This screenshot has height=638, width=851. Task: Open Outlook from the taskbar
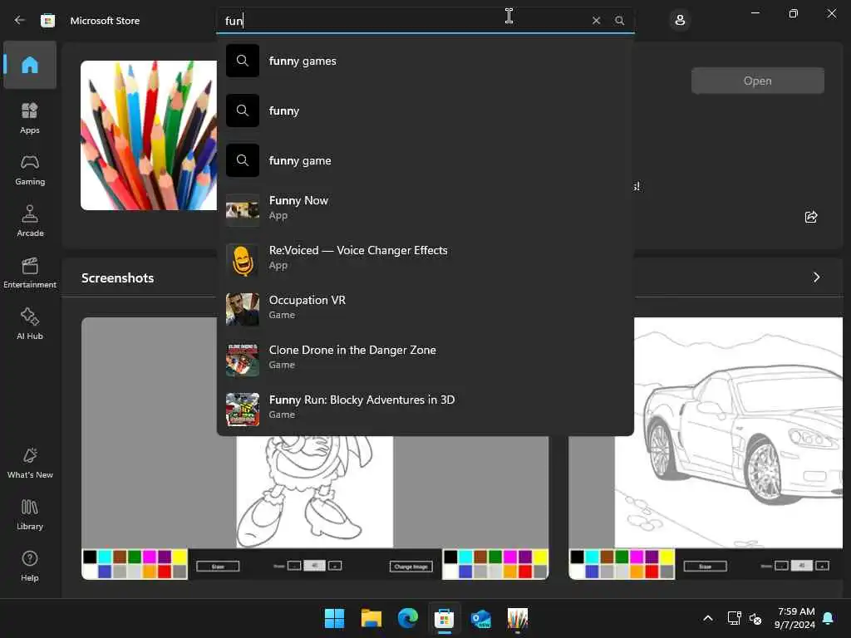click(481, 618)
